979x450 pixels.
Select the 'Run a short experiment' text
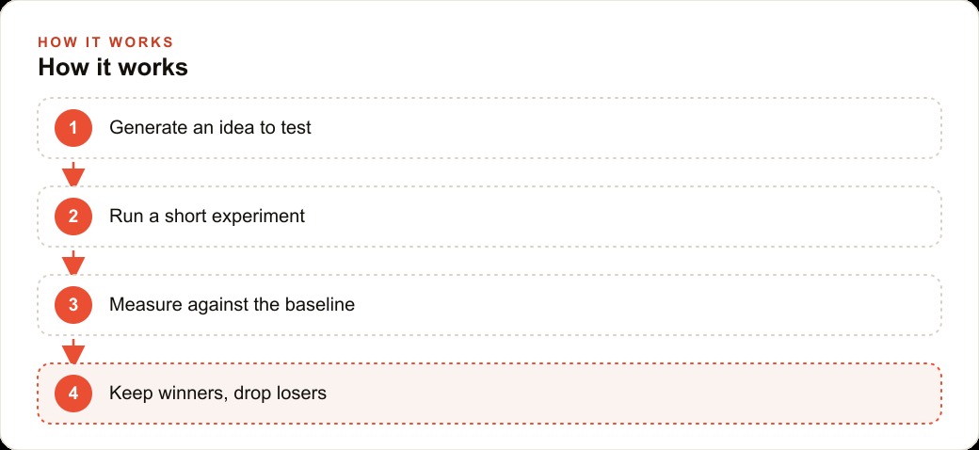click(207, 217)
